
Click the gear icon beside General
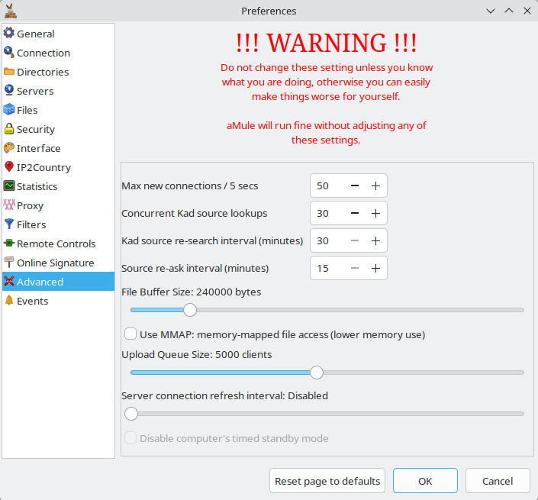tap(9, 34)
